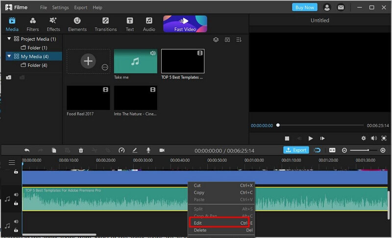Collapse the Project Media tree node
The image size is (392, 238).
(x=9, y=39)
